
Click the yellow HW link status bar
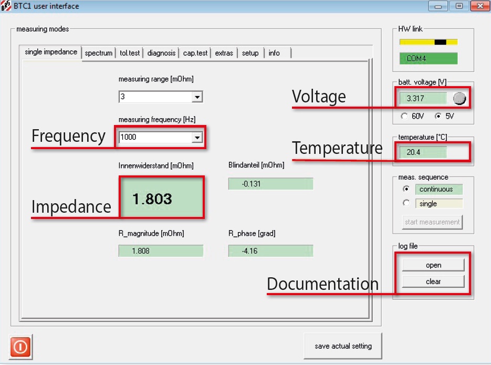coord(429,42)
